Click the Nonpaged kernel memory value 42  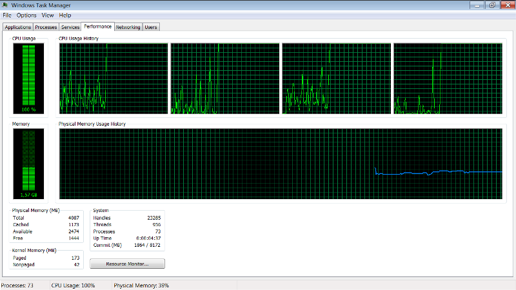click(77, 264)
